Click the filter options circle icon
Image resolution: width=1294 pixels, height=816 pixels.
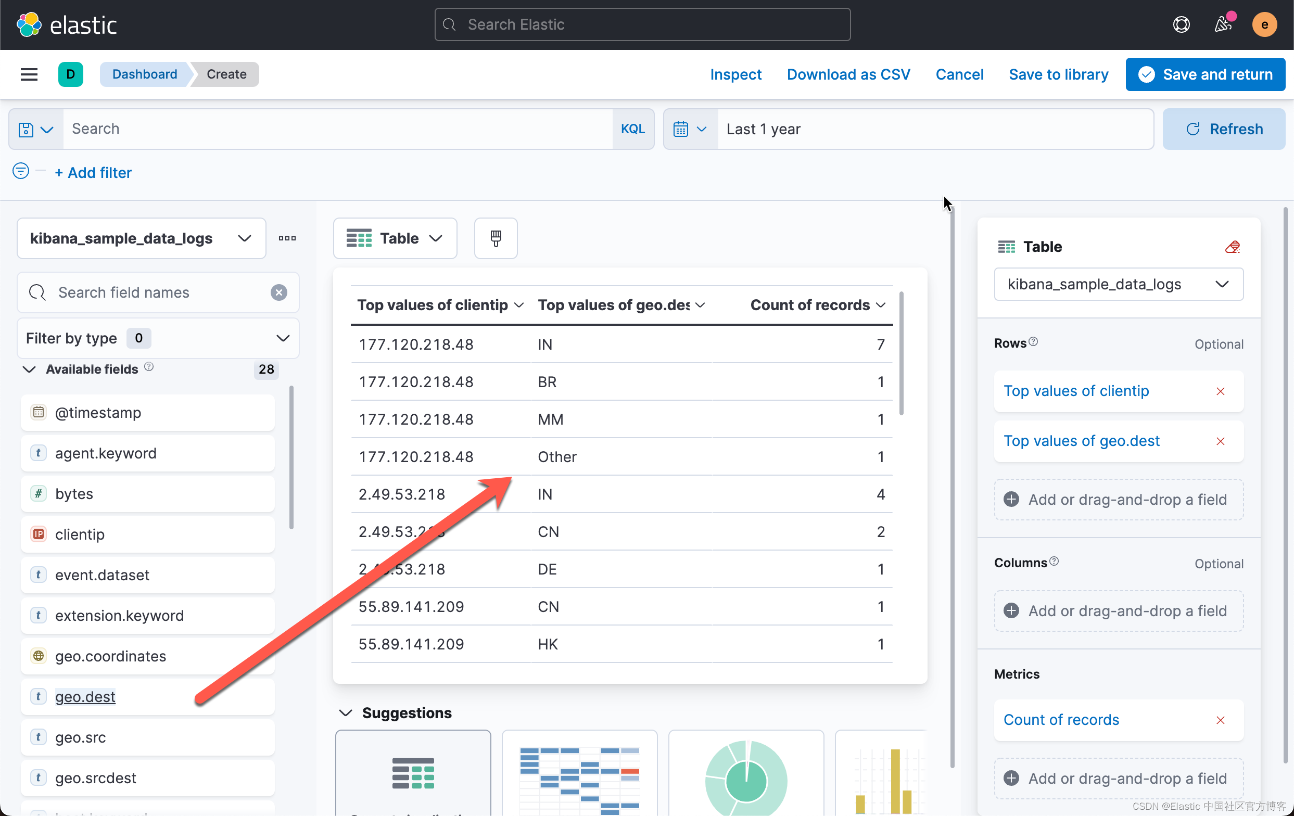click(x=20, y=171)
